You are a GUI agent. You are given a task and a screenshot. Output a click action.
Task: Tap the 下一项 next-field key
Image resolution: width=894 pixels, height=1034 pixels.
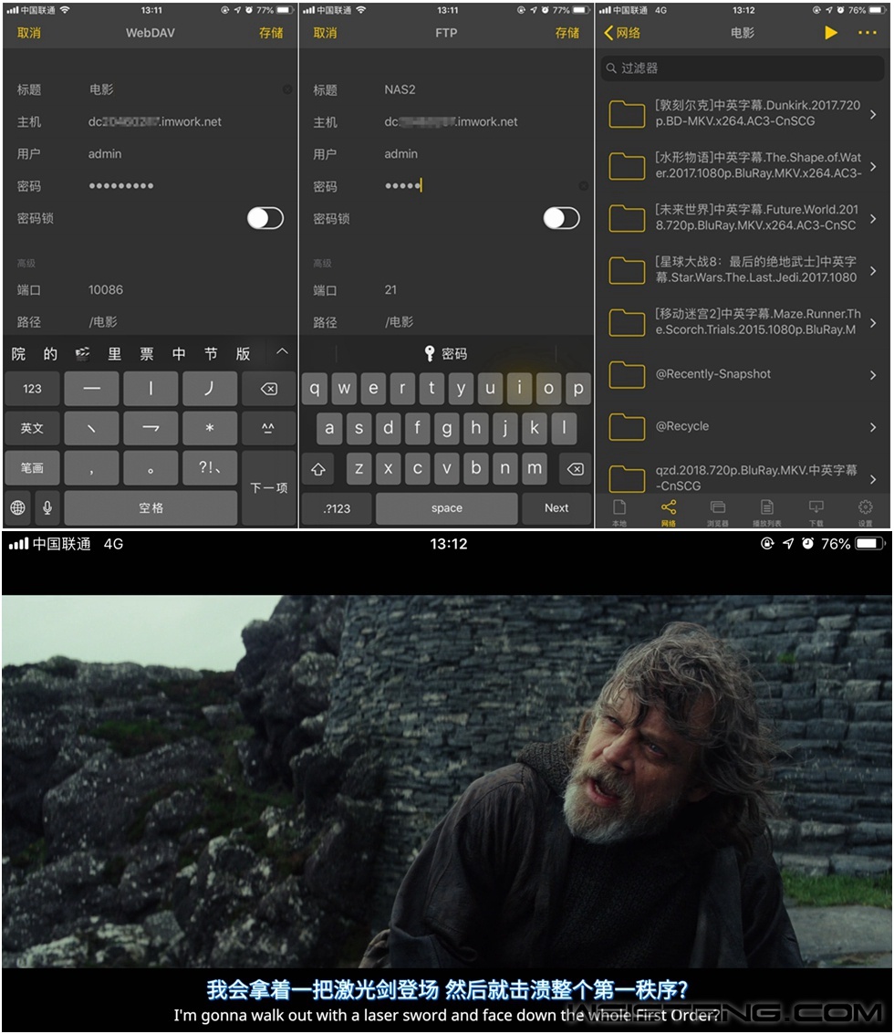pos(269,487)
